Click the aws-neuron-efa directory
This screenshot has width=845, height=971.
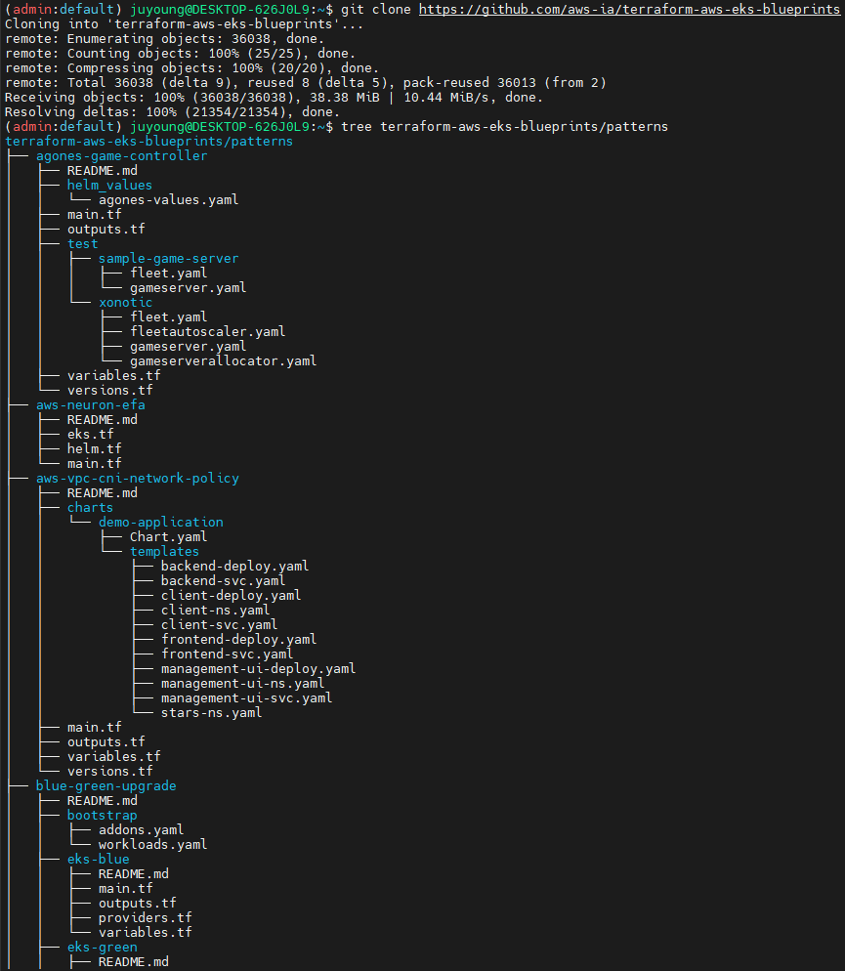91,405
